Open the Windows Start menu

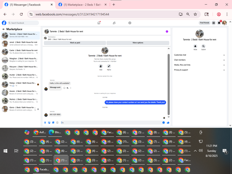pos(6,151)
